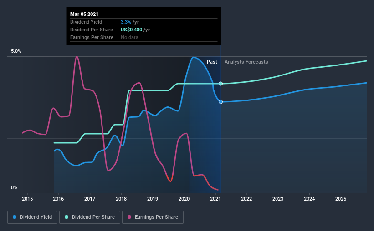Viewport: 374px width, 231px height.
Task: Click the teal marker on the Dividend Per Share line
Action: click(220, 84)
